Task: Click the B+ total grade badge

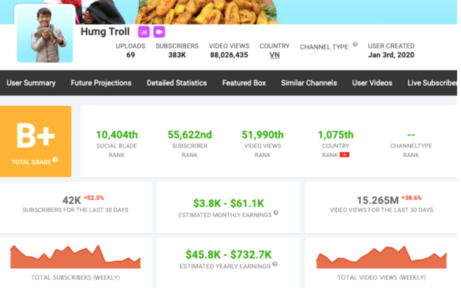Action: pos(35,141)
